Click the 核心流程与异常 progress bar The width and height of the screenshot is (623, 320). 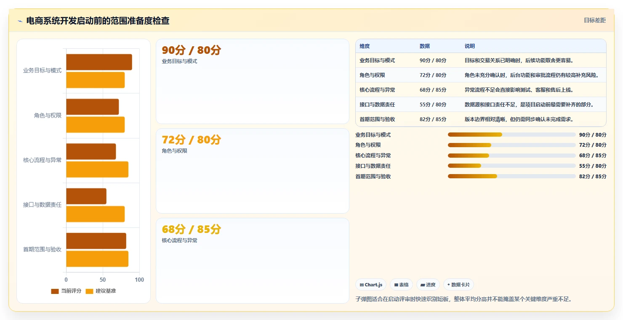pyautogui.click(x=511, y=156)
